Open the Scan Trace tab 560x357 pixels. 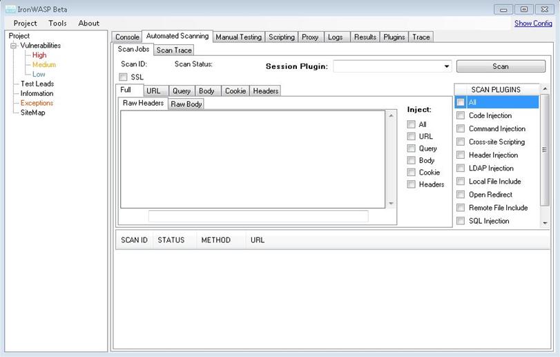tap(174, 50)
